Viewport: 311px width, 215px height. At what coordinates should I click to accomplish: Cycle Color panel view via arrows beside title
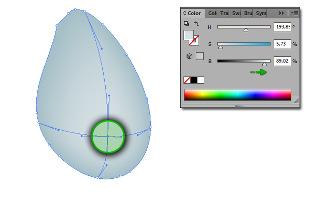(185, 13)
